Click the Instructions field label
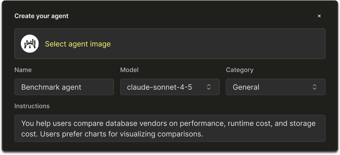Image resolution: width=340 pixels, height=155 pixels. coord(32,106)
